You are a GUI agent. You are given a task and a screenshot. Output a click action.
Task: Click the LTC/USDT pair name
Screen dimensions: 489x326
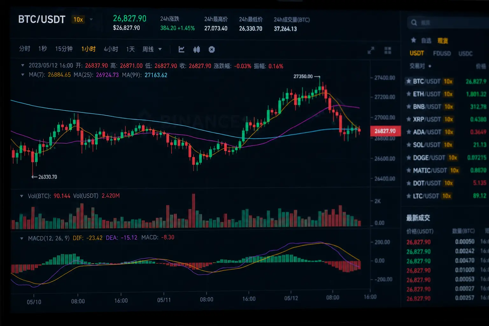click(x=426, y=196)
